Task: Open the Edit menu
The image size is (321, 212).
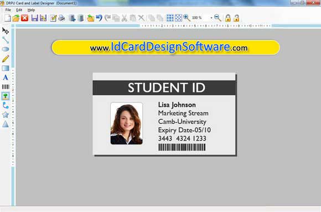Action: (x=19, y=10)
